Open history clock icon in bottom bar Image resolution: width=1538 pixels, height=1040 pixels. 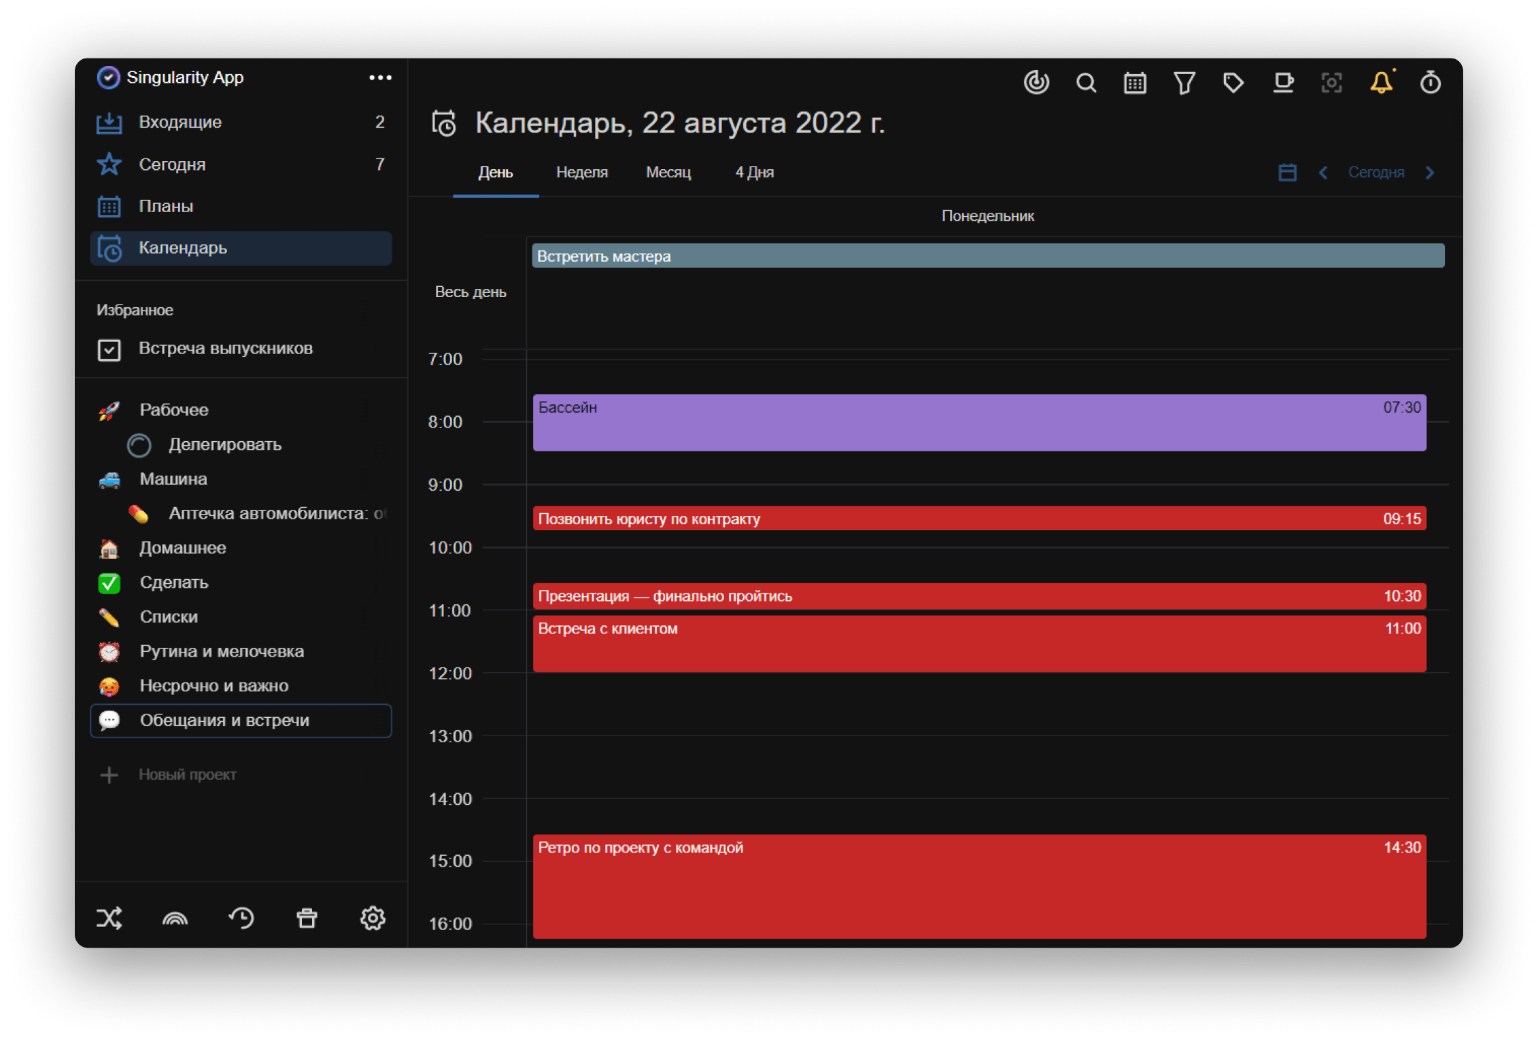pyautogui.click(x=241, y=918)
